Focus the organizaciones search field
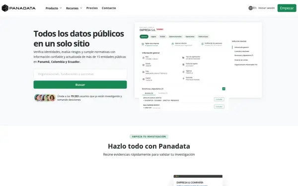The width and height of the screenshot is (298, 186). pos(80,74)
